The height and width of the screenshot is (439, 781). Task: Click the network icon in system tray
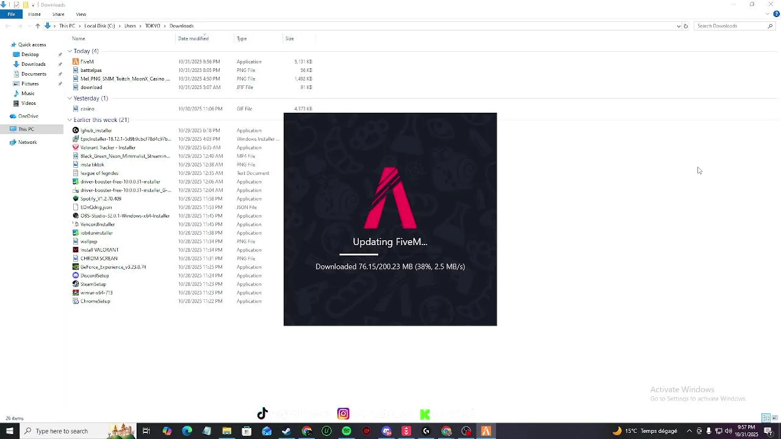tap(719, 431)
